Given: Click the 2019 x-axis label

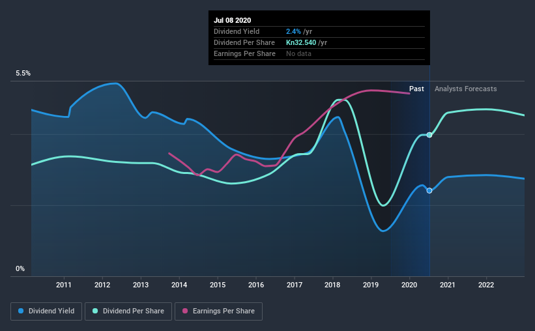Looking at the screenshot, I should click(x=371, y=285).
